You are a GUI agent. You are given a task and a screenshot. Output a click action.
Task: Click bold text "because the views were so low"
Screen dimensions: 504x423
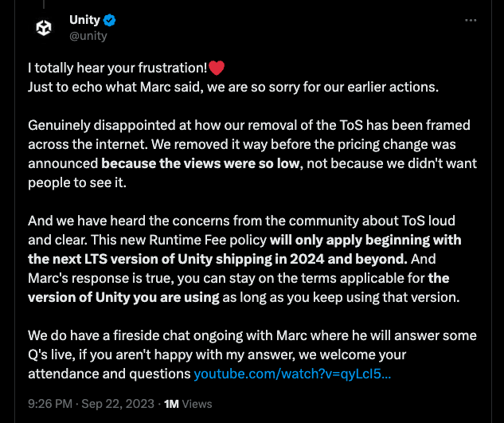coord(201,163)
